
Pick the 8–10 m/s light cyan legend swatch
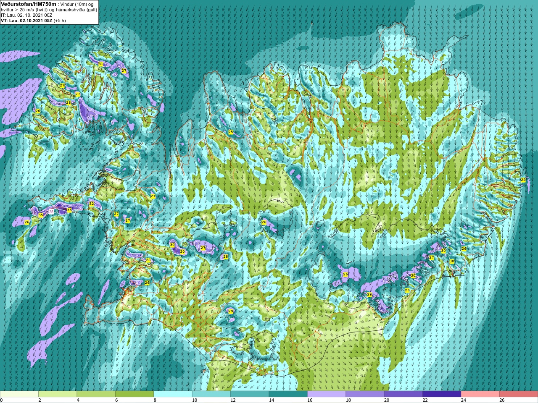(173, 394)
